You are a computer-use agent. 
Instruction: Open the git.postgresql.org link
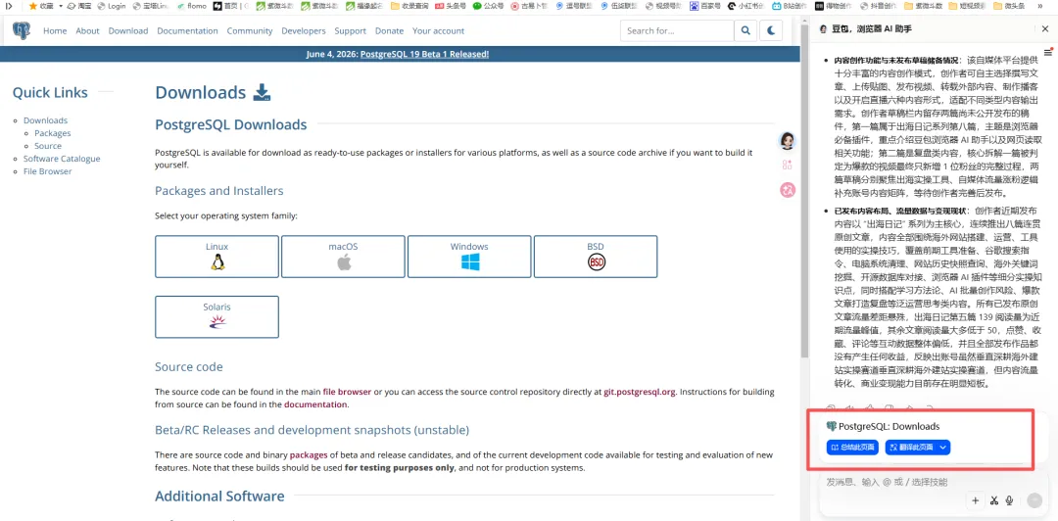(640, 392)
